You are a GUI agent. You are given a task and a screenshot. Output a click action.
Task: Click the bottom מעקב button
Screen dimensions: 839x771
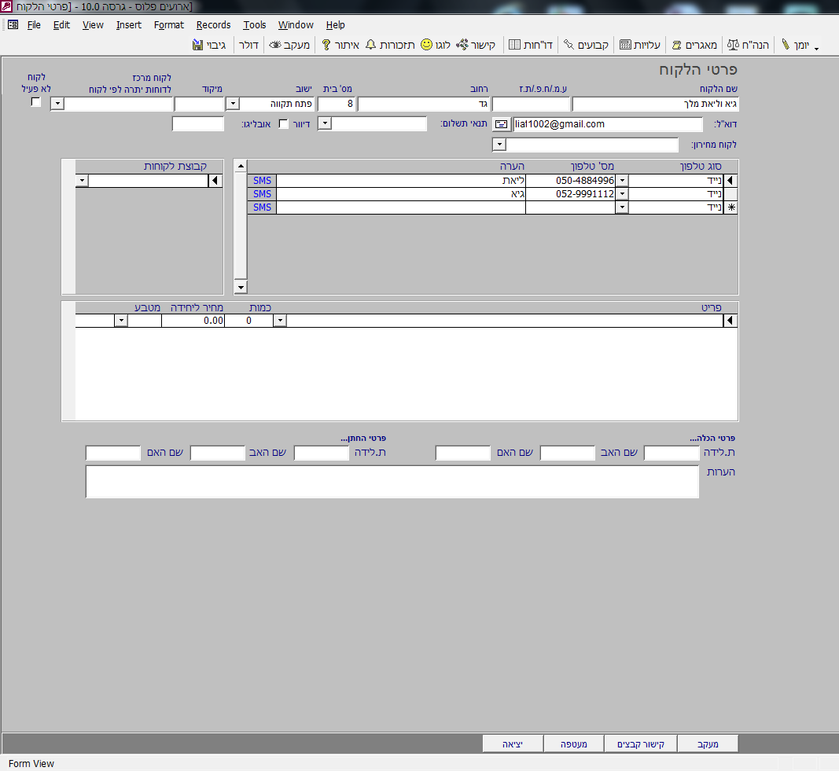[708, 743]
